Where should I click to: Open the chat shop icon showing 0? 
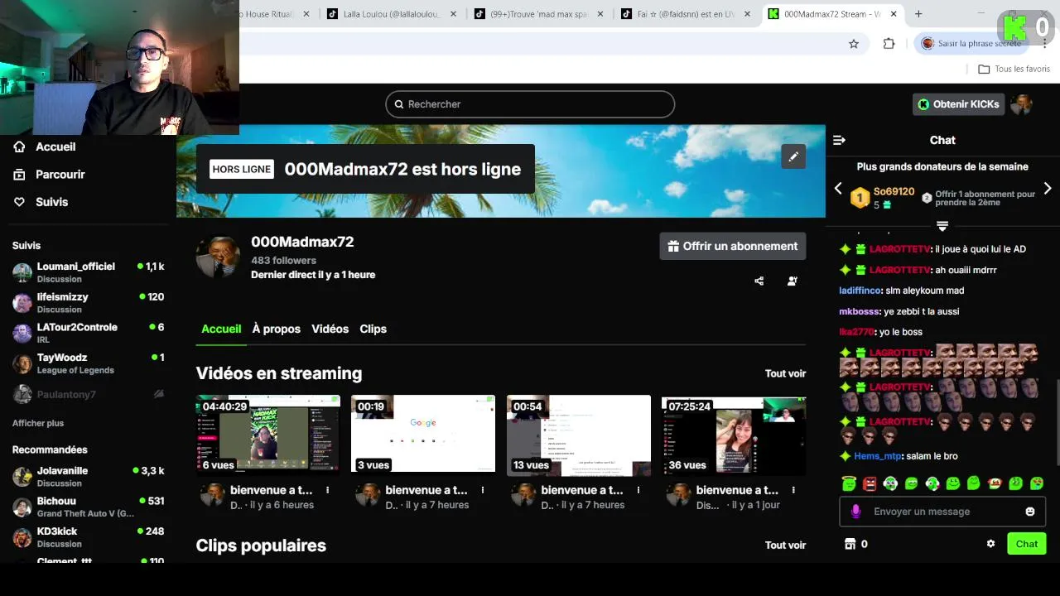(x=850, y=544)
